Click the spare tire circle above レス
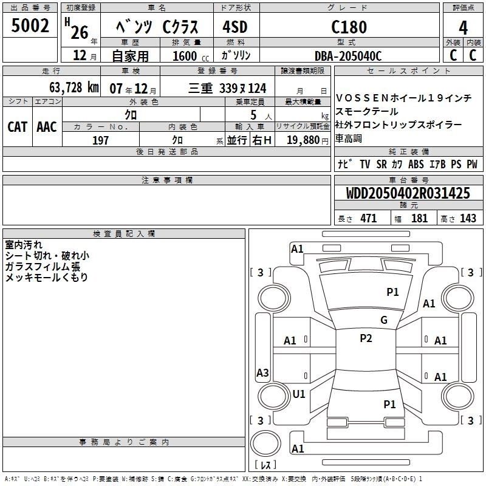The width and height of the screenshot is (486, 486). (265, 443)
